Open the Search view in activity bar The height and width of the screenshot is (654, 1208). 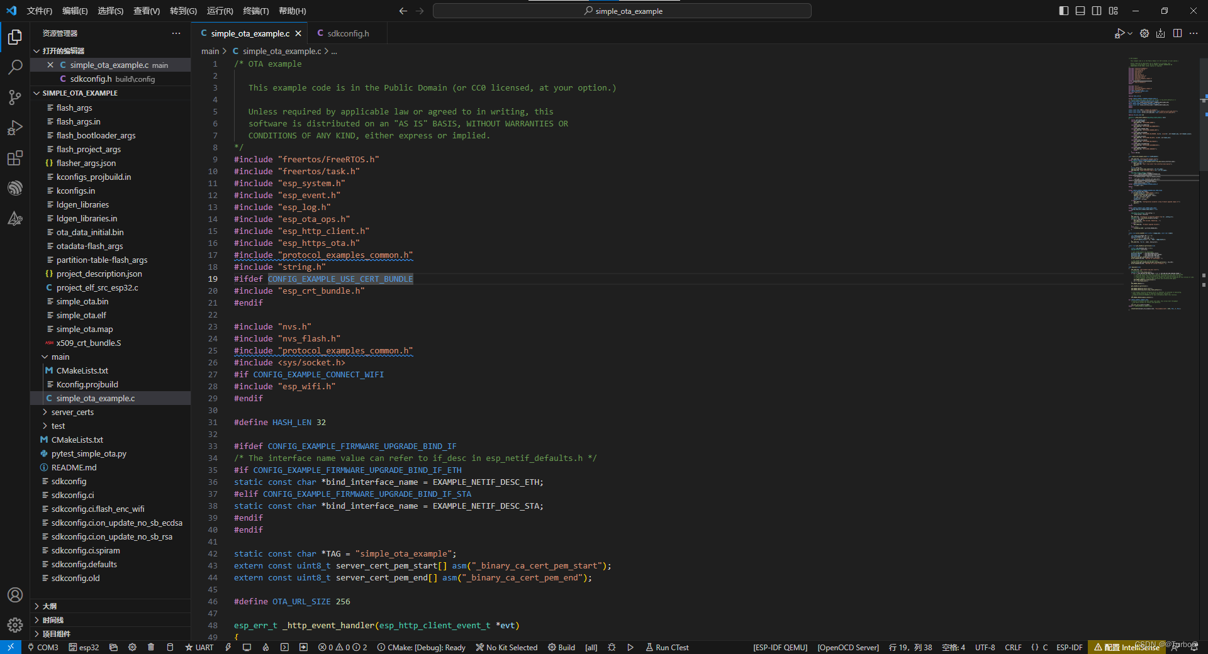(x=15, y=67)
